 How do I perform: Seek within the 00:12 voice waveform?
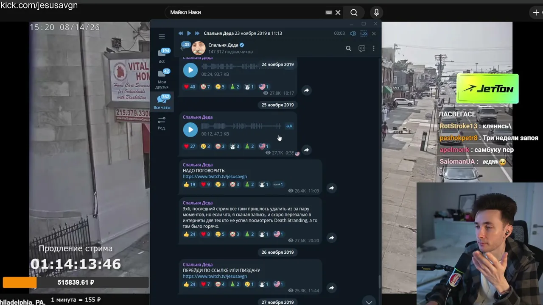pos(241,126)
